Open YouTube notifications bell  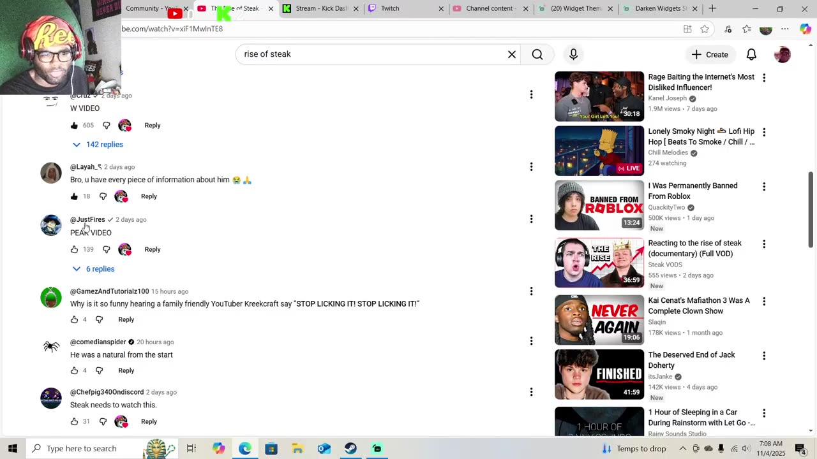tap(751, 54)
